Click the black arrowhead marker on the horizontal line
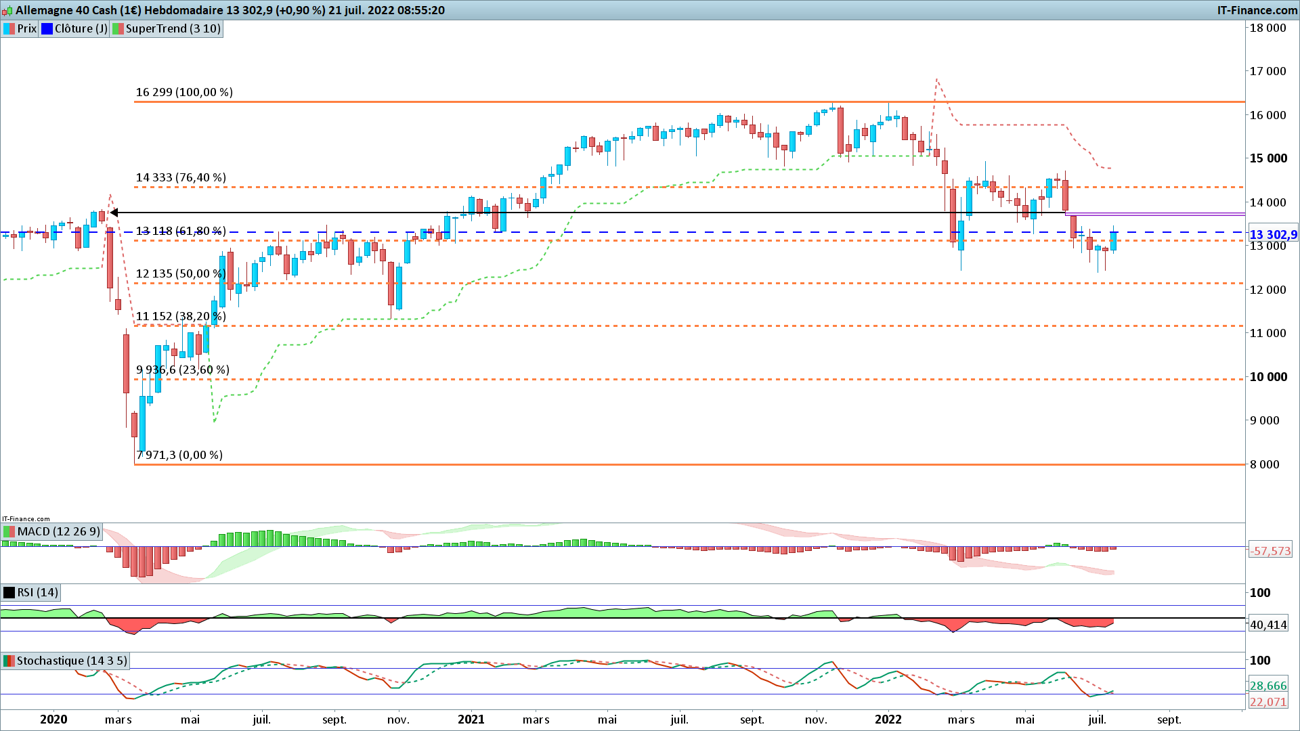 (x=114, y=213)
